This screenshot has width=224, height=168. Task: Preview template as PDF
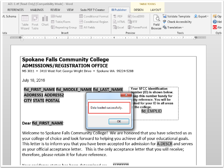(x=118, y=16)
